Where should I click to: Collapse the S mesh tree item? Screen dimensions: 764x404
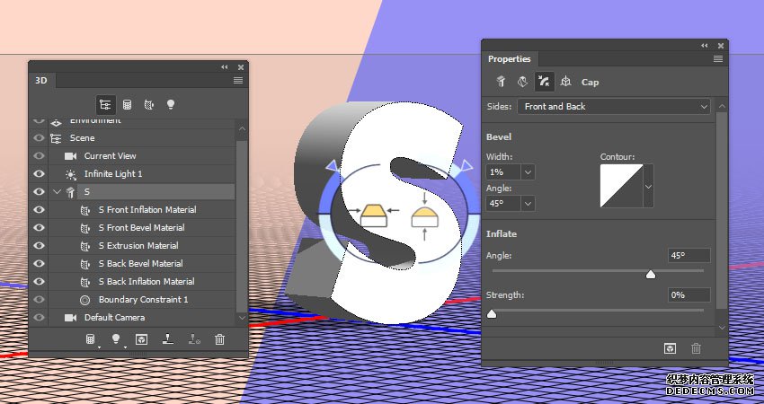57,192
